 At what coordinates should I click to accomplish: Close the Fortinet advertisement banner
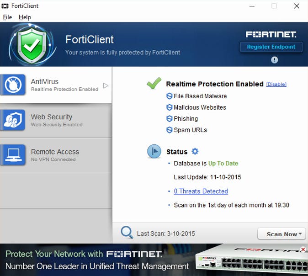[303, 249]
